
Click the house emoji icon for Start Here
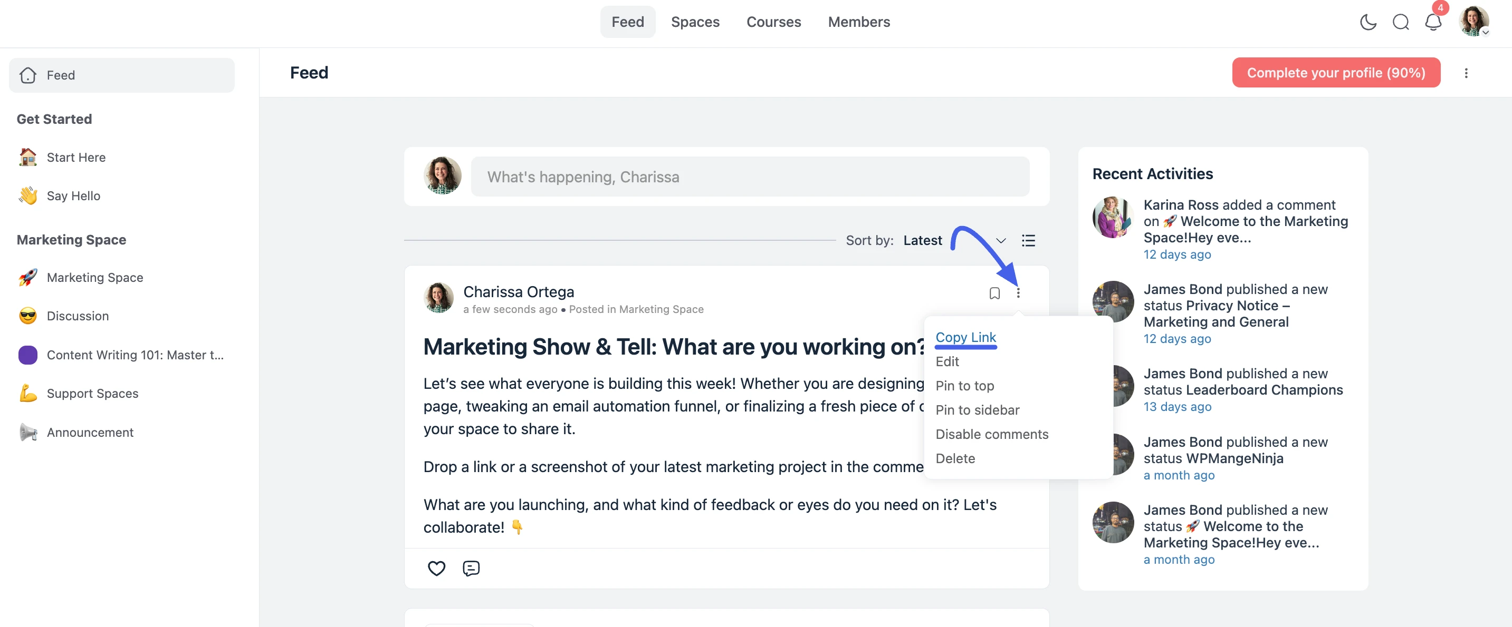(27, 157)
